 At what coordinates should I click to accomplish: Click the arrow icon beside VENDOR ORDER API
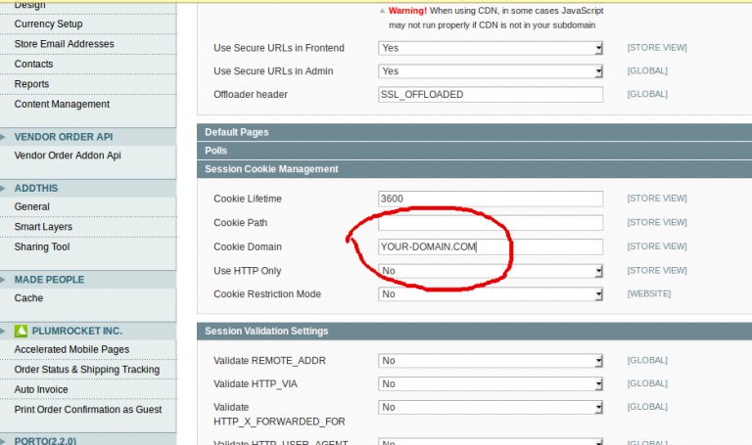click(3, 137)
